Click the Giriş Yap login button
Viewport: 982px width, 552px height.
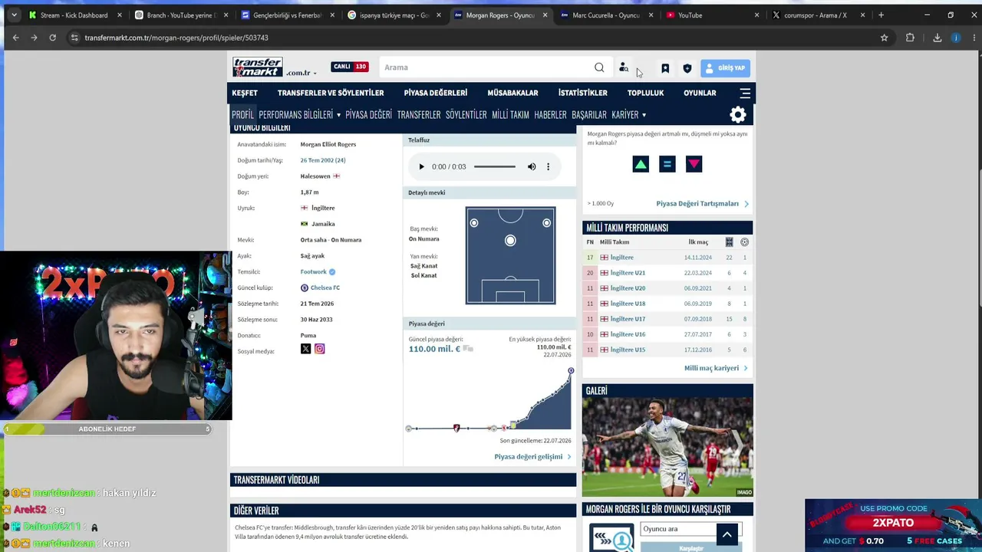[x=725, y=68]
